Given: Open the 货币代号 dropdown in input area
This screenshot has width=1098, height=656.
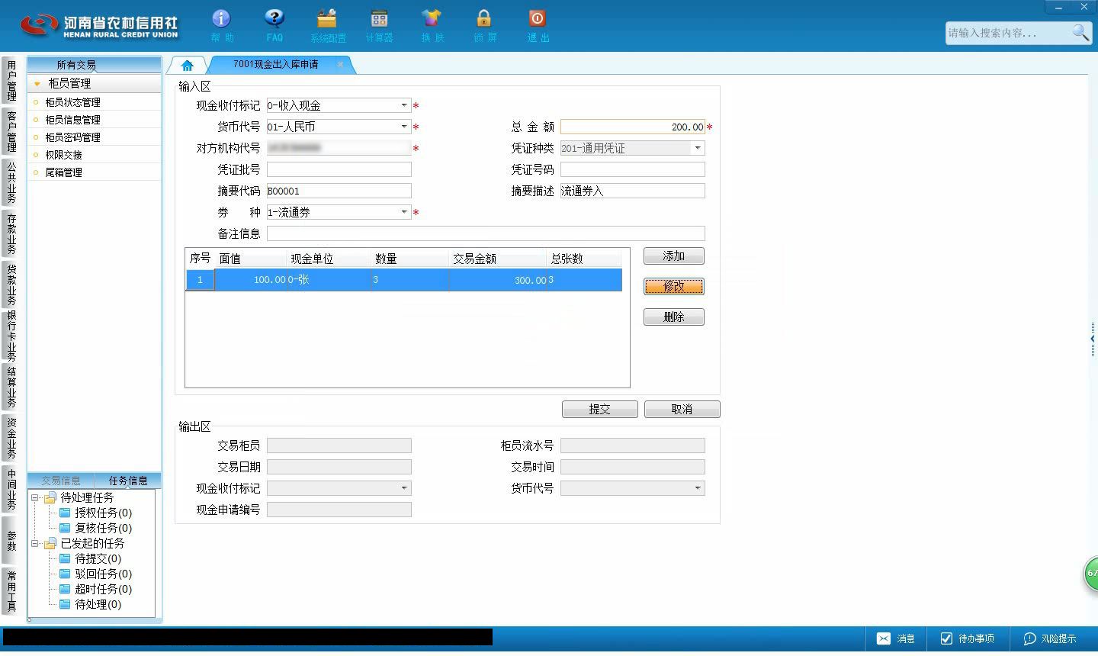Looking at the screenshot, I should click(x=404, y=127).
